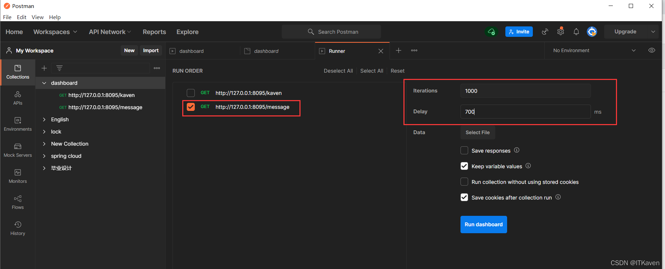Screen dimensions: 665x269
Task: Click the Search Postman box
Action: pos(331,32)
